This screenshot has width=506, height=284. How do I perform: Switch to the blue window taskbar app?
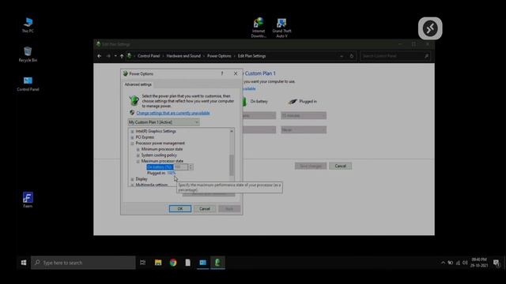[x=202, y=263]
